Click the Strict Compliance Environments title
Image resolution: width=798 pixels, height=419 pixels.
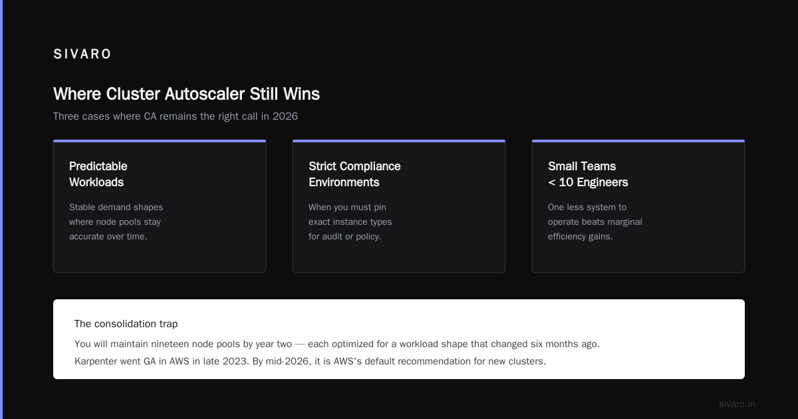point(354,174)
